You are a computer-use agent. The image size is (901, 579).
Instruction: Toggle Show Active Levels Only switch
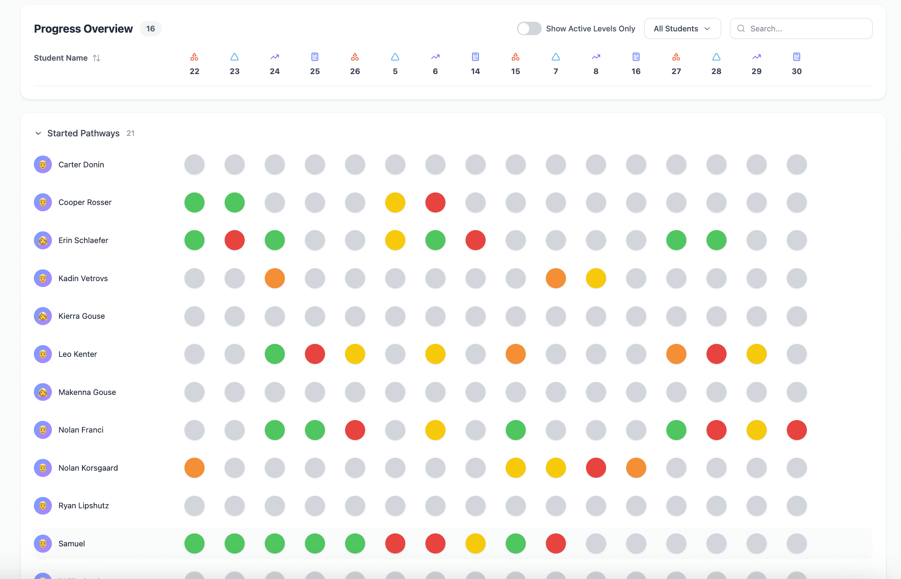(x=529, y=28)
